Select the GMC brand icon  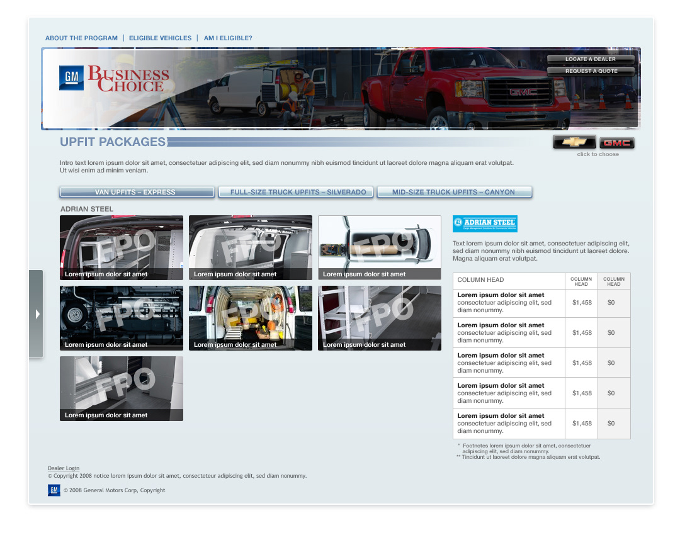pyautogui.click(x=616, y=143)
